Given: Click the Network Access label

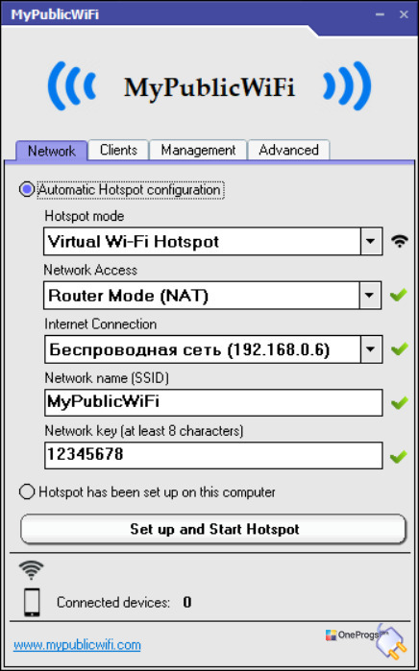Looking at the screenshot, I should (x=90, y=270).
